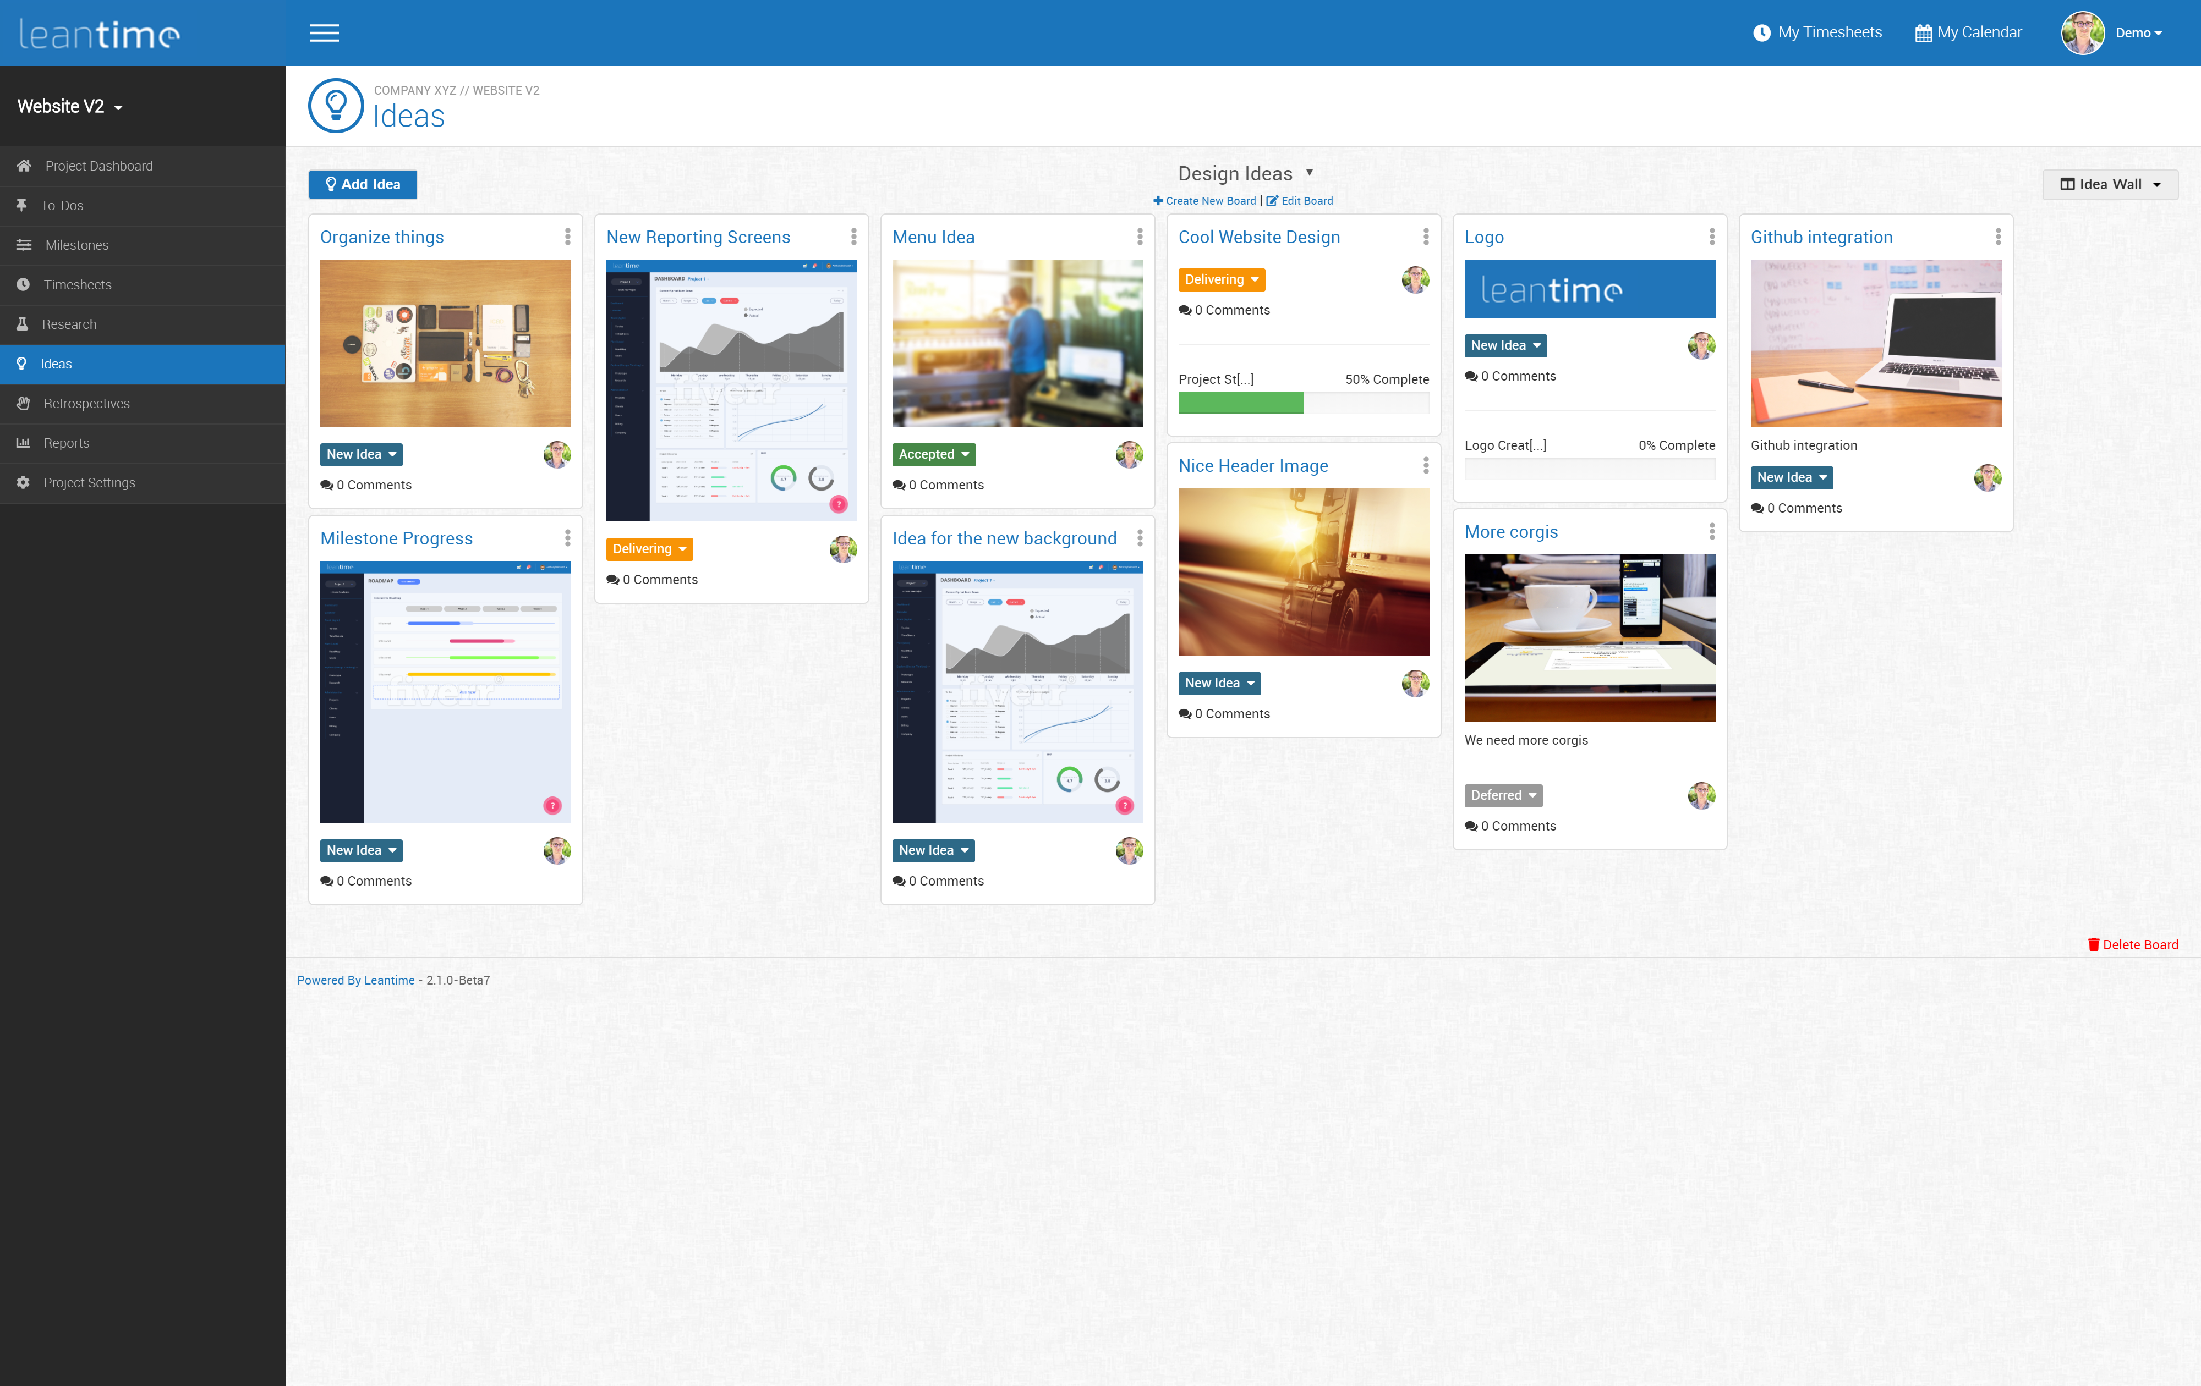
Task: Click the lightbulb Ideas page icon
Action: tap(336, 105)
